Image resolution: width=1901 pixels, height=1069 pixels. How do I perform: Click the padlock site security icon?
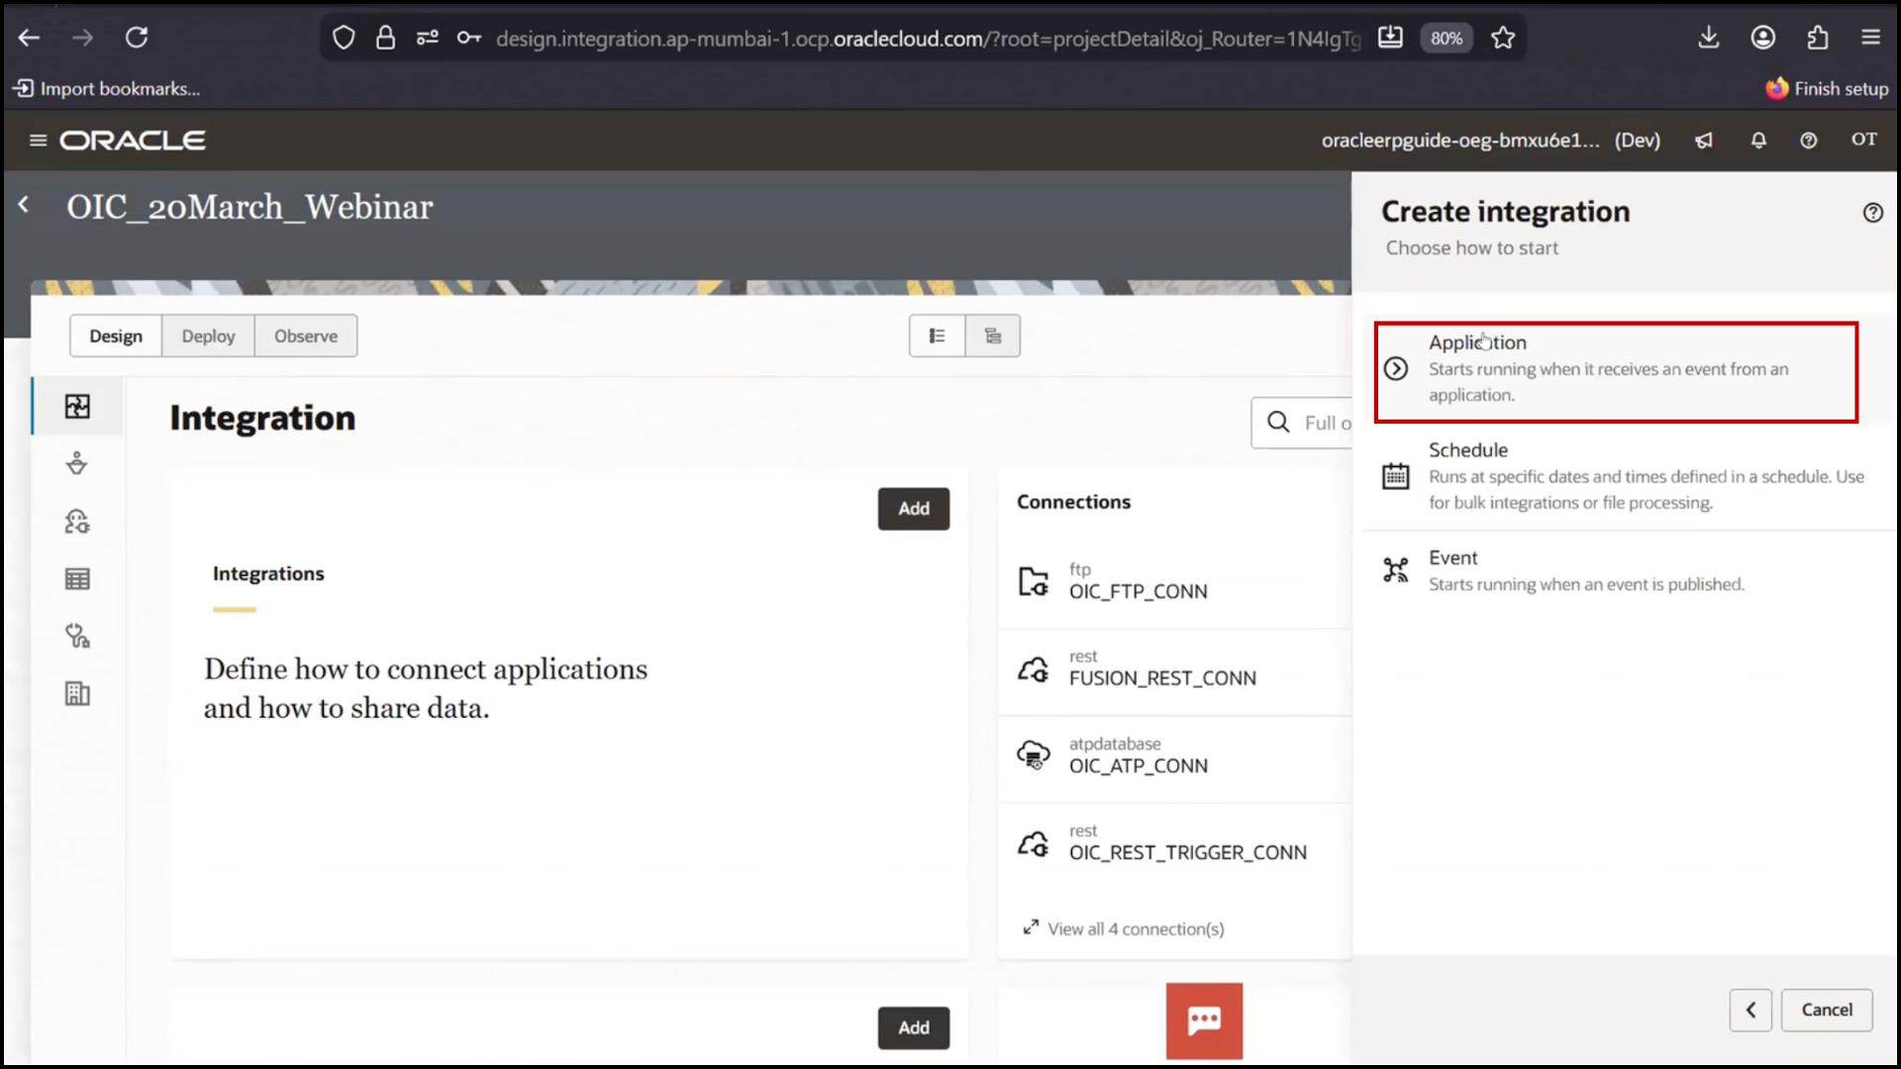(385, 38)
